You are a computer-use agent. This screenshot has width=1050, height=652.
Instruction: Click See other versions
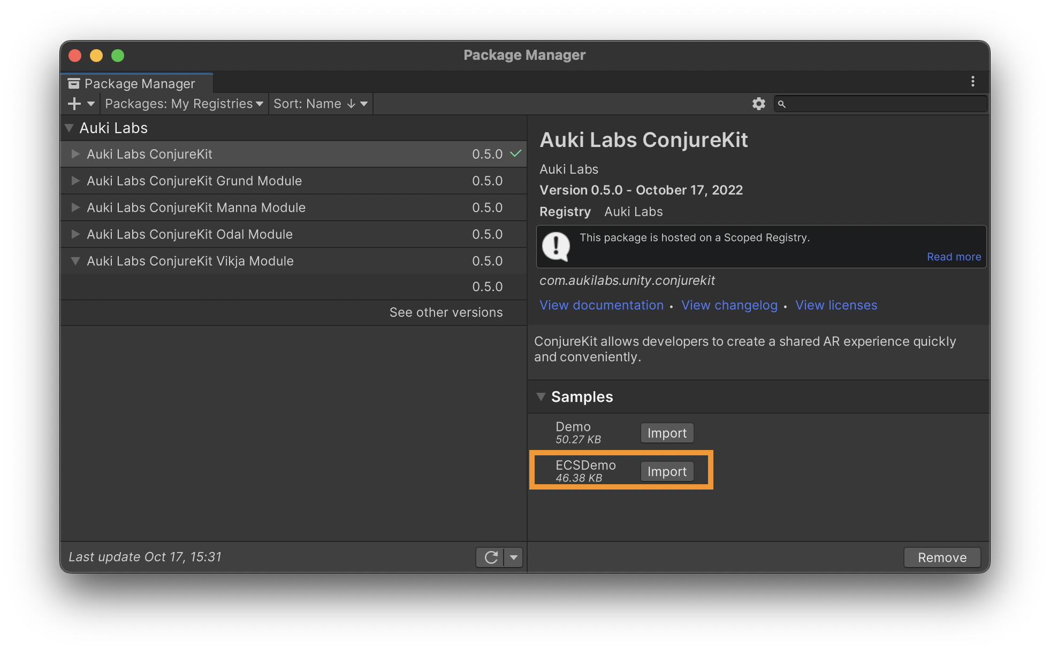coord(446,312)
